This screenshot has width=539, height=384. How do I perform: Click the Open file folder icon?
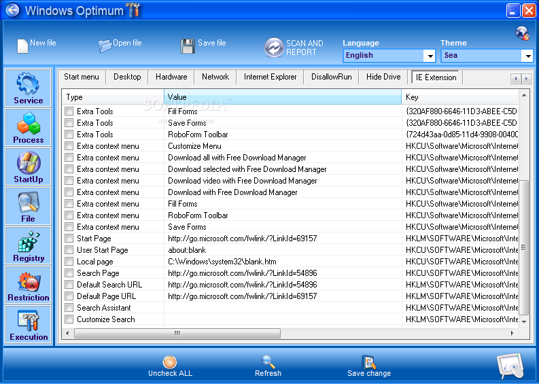tap(105, 46)
